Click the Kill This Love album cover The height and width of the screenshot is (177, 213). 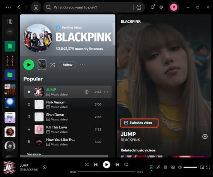point(39,130)
